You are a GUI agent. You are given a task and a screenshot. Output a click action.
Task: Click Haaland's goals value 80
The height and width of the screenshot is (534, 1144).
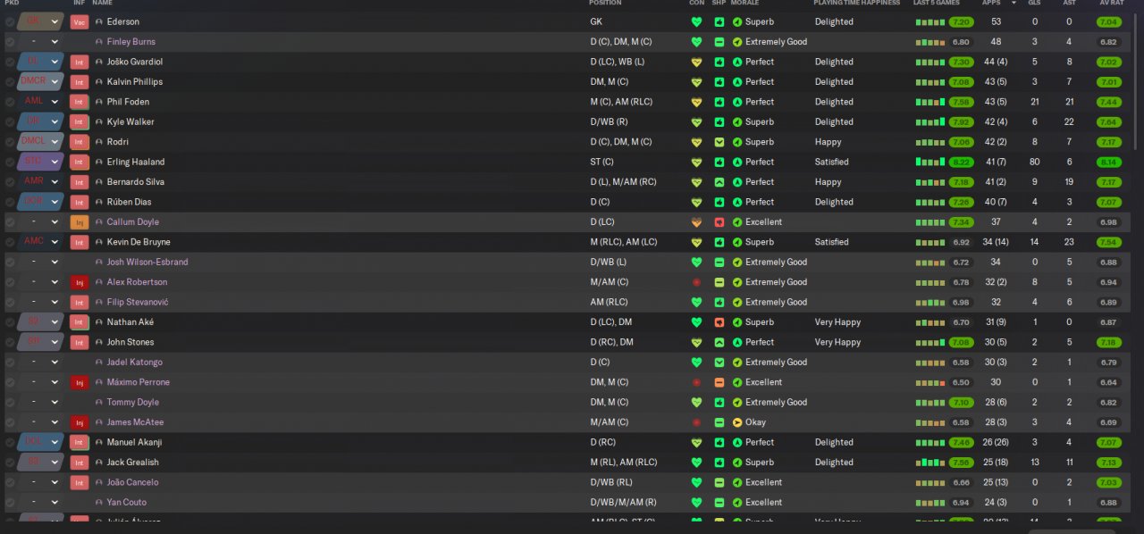[x=1034, y=162]
